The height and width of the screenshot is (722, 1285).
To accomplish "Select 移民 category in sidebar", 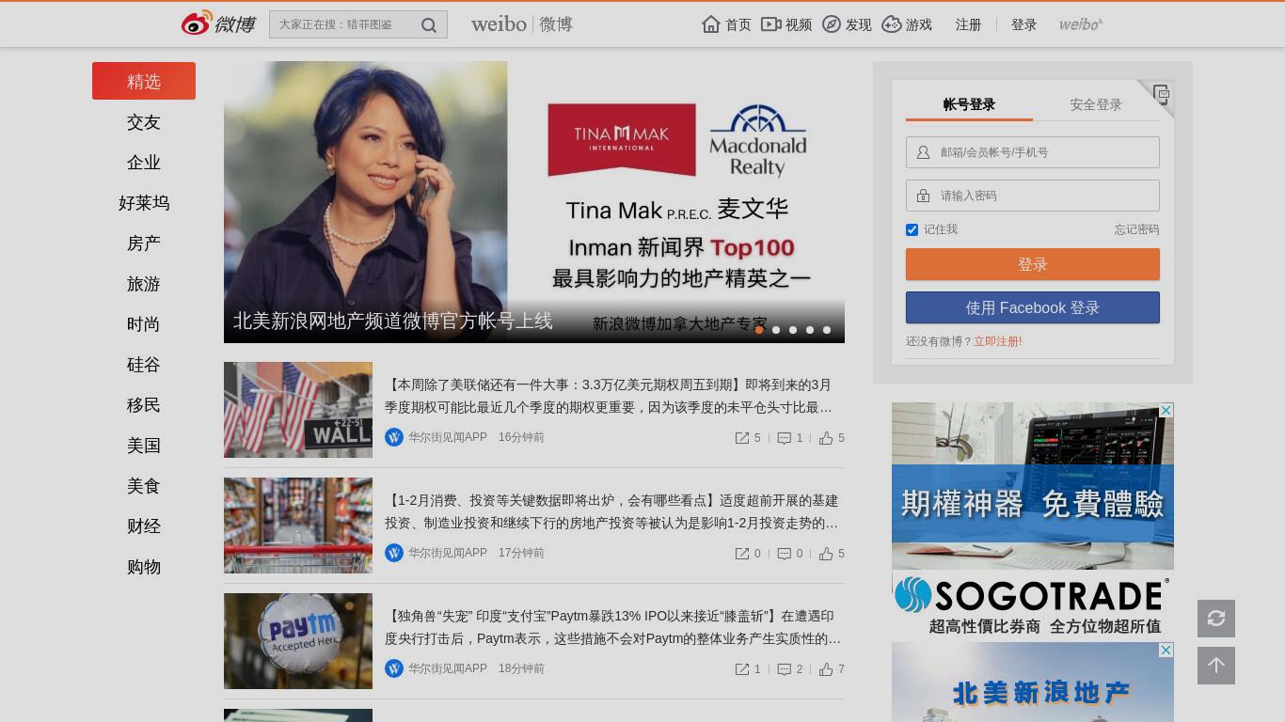I will coord(144,405).
